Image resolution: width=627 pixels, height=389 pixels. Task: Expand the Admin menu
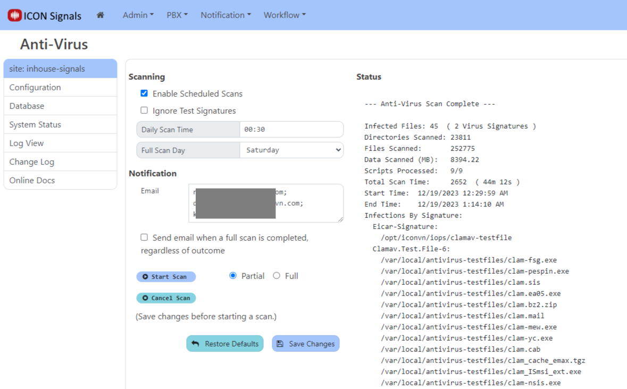138,15
